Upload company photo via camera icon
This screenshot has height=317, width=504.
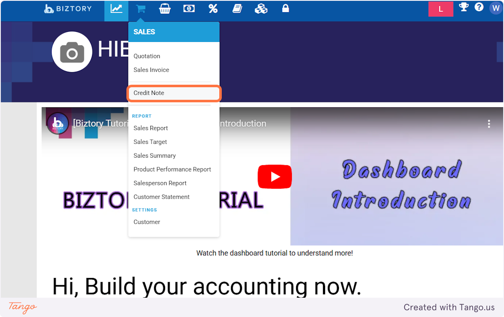(x=72, y=52)
